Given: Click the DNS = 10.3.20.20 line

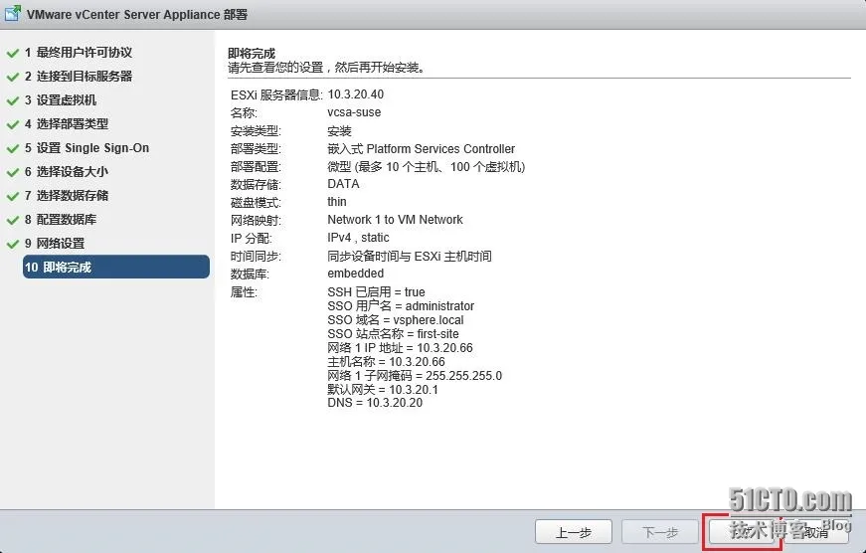Looking at the screenshot, I should click(375, 403).
